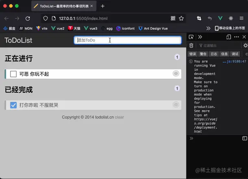Screen dimensions: 248x179
Task: Click the console input prompt chevrons
Action: pyautogui.click(x=191, y=138)
